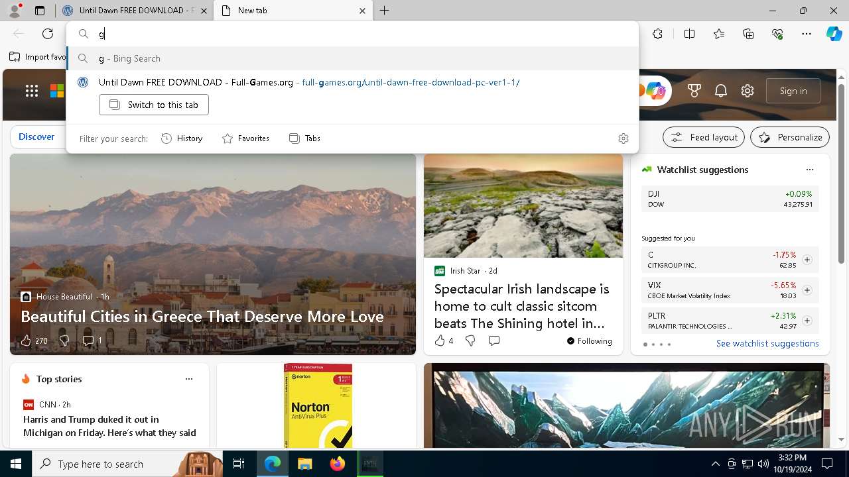Toggle Split screen icon
This screenshot has height=477, width=849.
tap(689, 34)
